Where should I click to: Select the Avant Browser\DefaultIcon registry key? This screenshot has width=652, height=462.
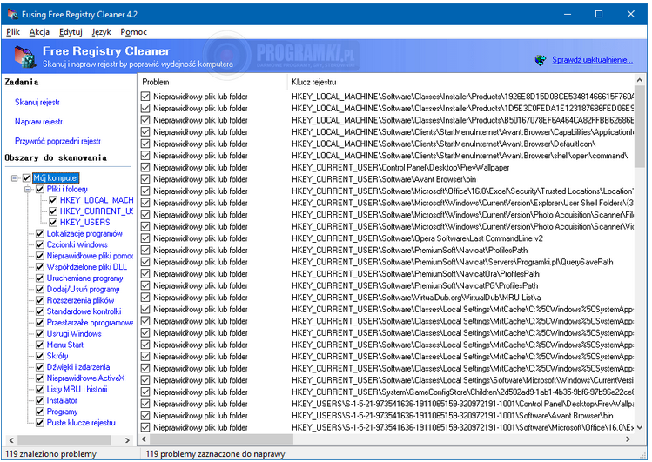tap(444, 144)
